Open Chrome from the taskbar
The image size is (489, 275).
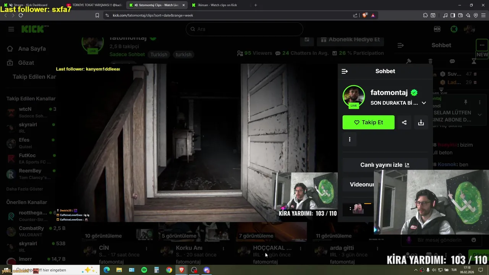[x=169, y=270]
